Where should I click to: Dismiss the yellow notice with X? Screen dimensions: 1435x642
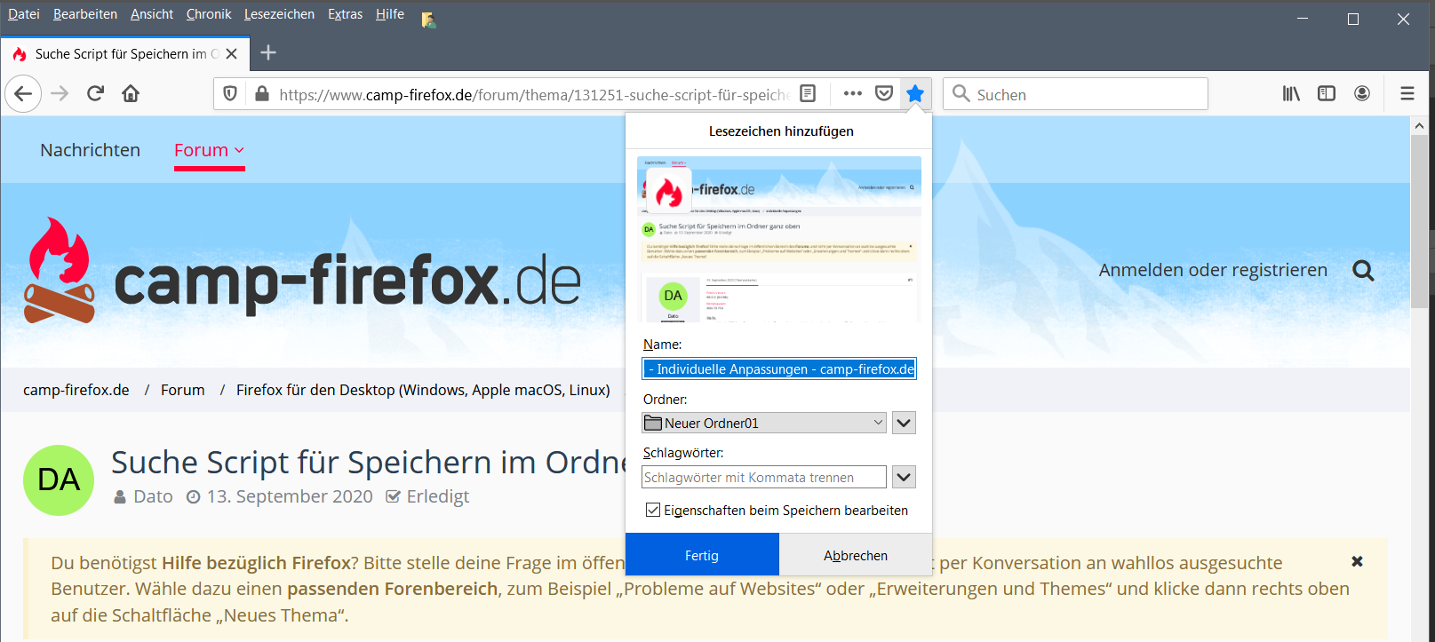[1357, 561]
